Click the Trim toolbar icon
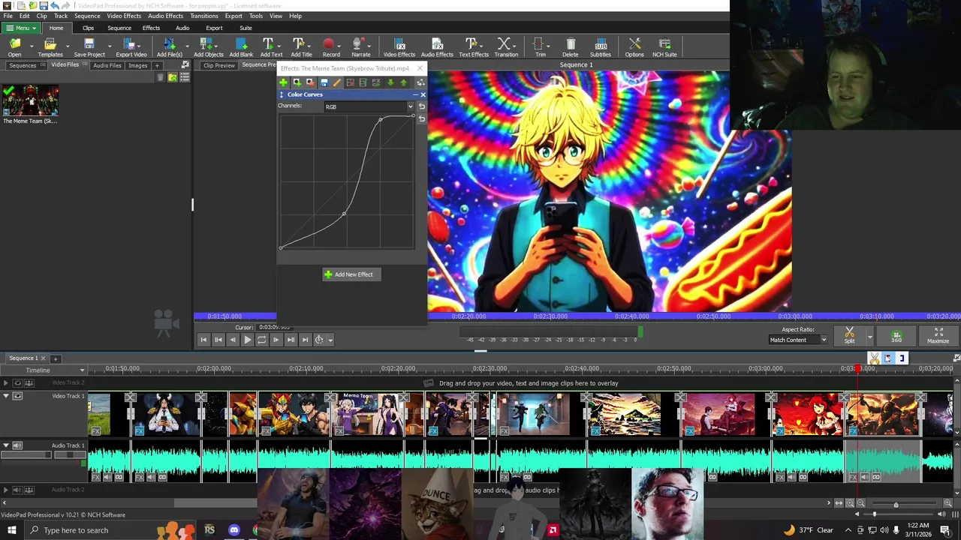 click(x=540, y=47)
